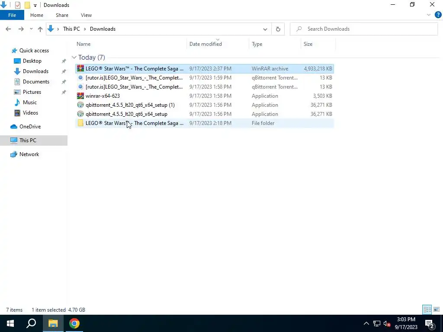Open taskbar Search
The image size is (443, 332).
[x=31, y=323]
